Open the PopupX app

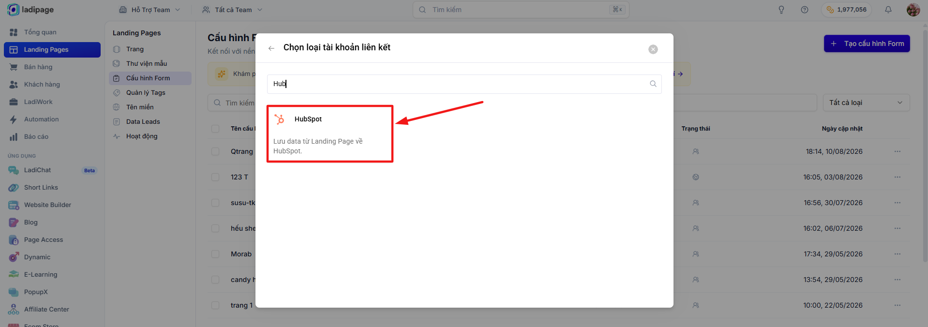[x=52, y=292]
